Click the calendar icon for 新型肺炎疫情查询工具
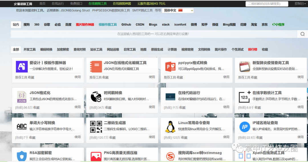The height and width of the screenshot is (162, 308). [x=245, y=67]
